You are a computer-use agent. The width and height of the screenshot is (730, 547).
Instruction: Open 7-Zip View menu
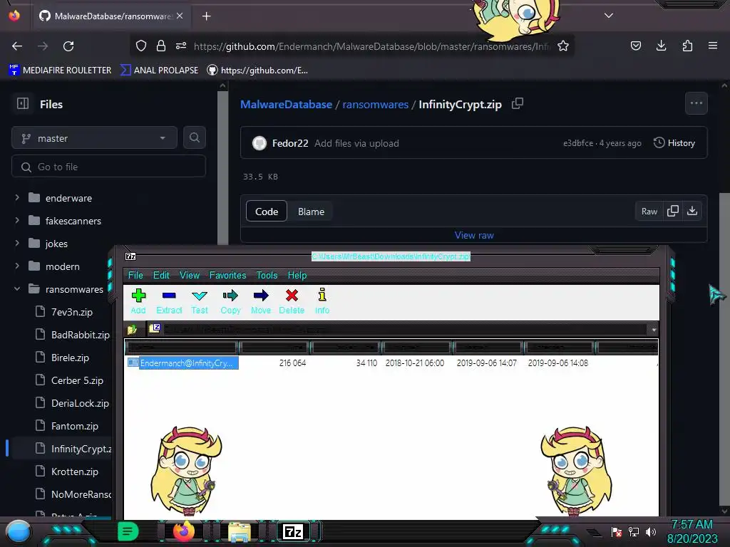point(190,276)
